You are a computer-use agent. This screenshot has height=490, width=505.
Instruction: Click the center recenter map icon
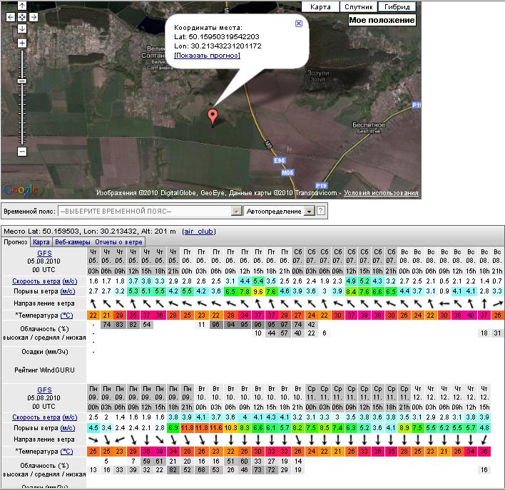click(22, 16)
